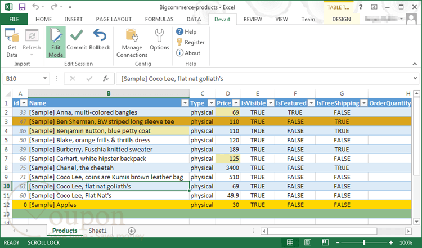Image resolution: width=422 pixels, height=248 pixels.
Task: Toggle Edit Mode button
Action: [x=56, y=43]
